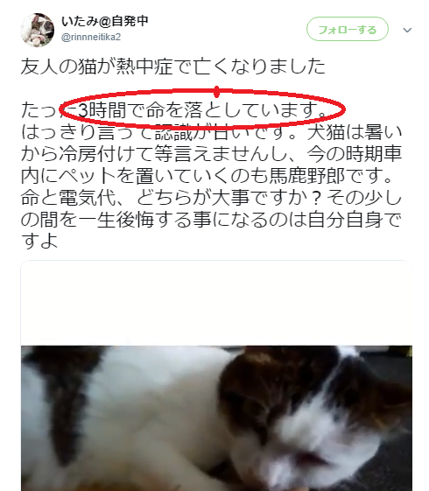The width and height of the screenshot is (429, 491).
Task: Select the line starting から冷房付けて
Action: click(211, 154)
